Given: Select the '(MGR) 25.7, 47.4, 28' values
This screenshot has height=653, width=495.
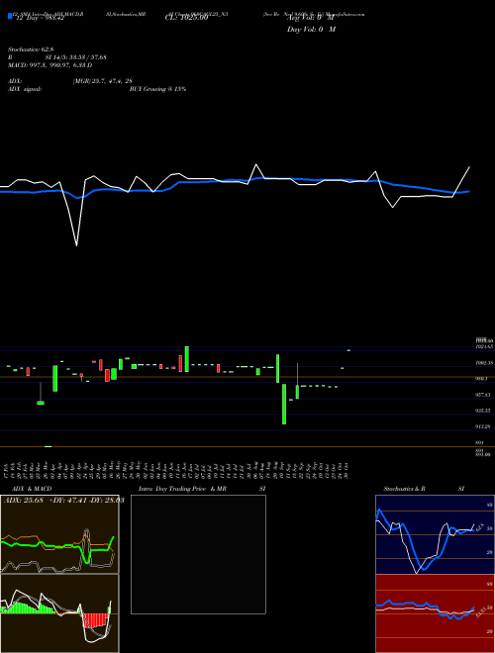Looking at the screenshot, I should point(102,81).
